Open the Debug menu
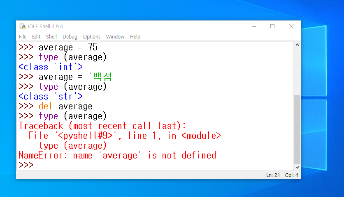 click(70, 37)
